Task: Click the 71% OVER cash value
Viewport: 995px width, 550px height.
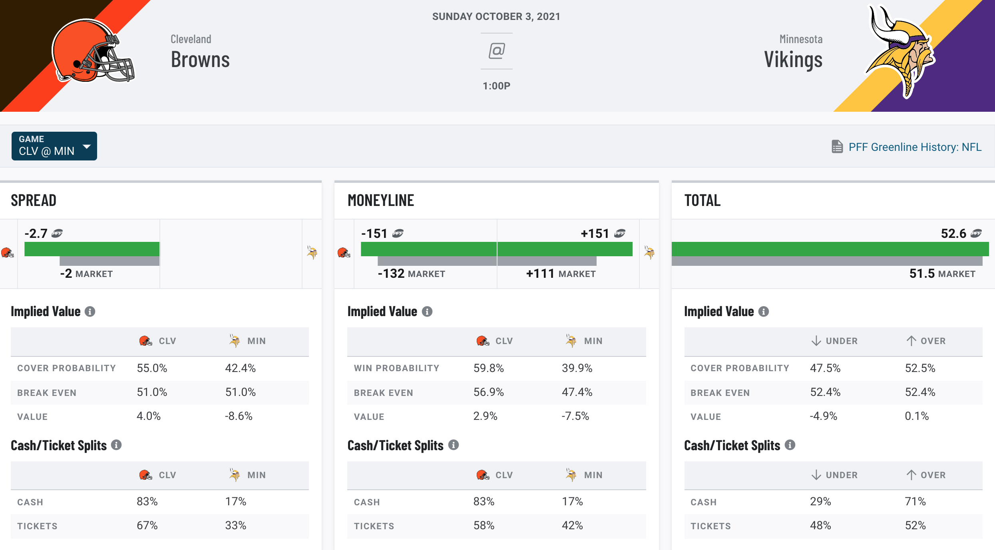Action: (x=915, y=501)
